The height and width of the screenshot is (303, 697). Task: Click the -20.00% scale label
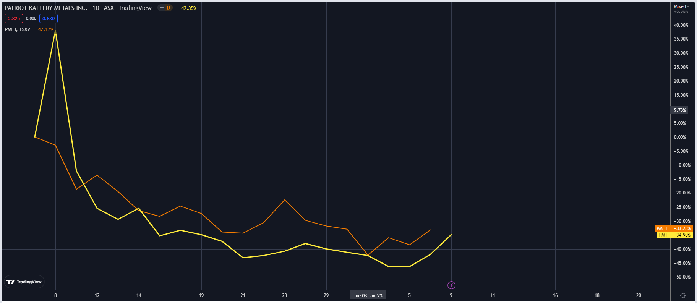click(x=682, y=193)
